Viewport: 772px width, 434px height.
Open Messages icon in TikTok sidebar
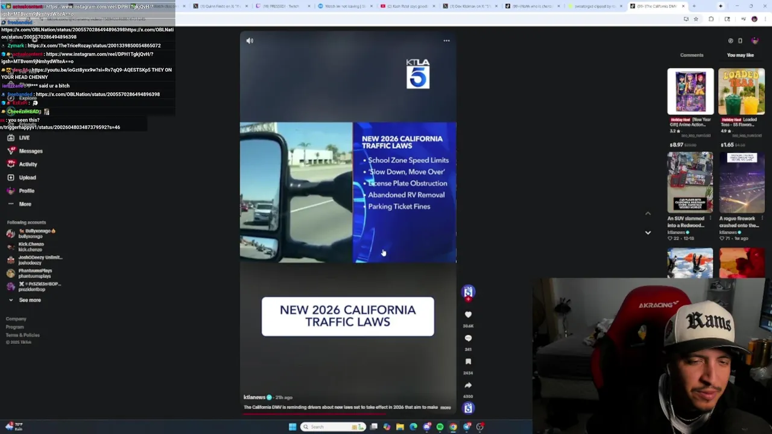(10, 151)
